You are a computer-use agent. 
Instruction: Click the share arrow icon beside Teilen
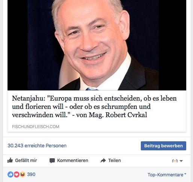point(103,161)
